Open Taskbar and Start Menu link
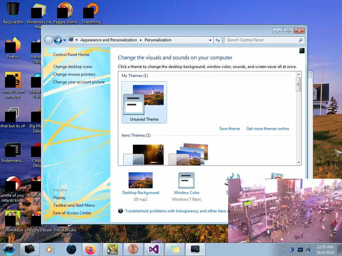 point(74,205)
